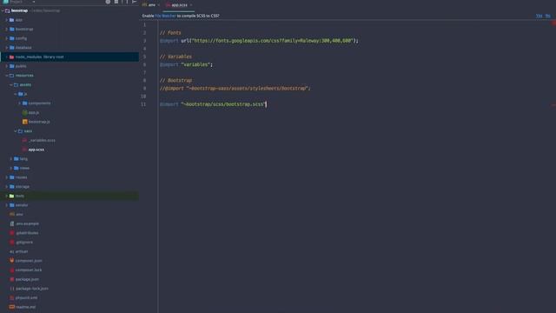Click the app.scss file icon in tree

point(24,150)
